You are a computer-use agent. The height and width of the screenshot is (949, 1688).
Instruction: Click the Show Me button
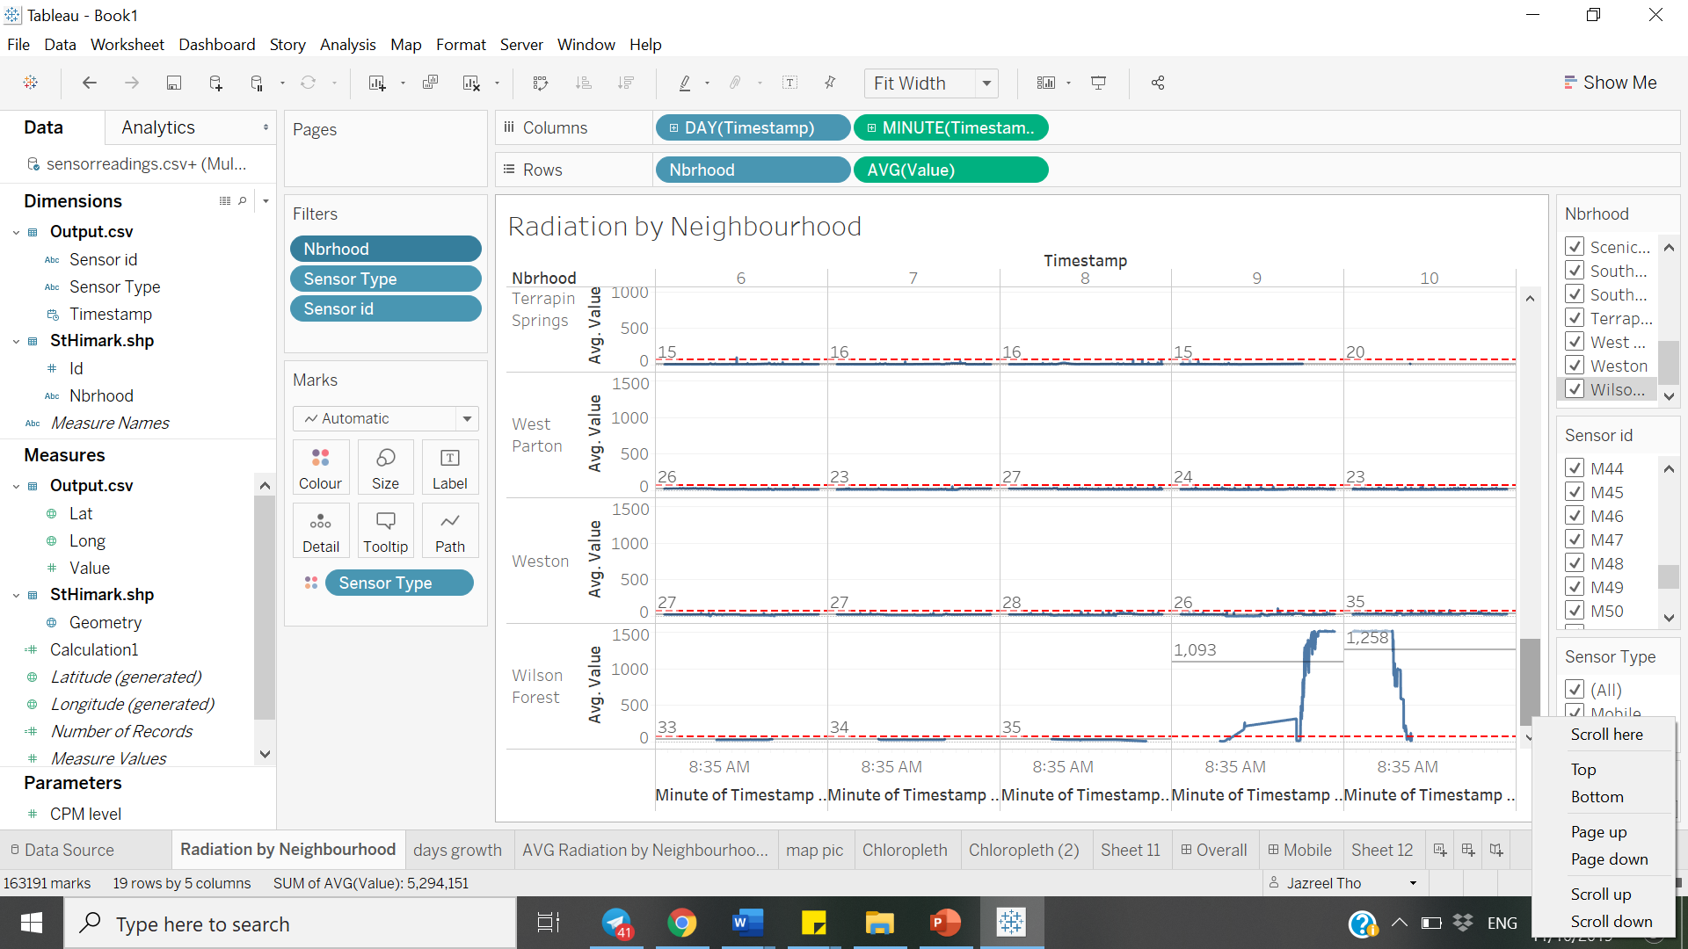[1611, 83]
